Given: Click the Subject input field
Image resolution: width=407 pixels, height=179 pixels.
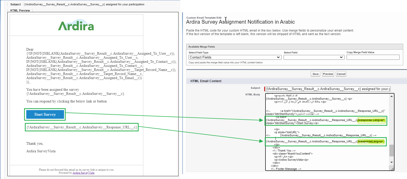Looking at the screenshot, I should point(328,89).
